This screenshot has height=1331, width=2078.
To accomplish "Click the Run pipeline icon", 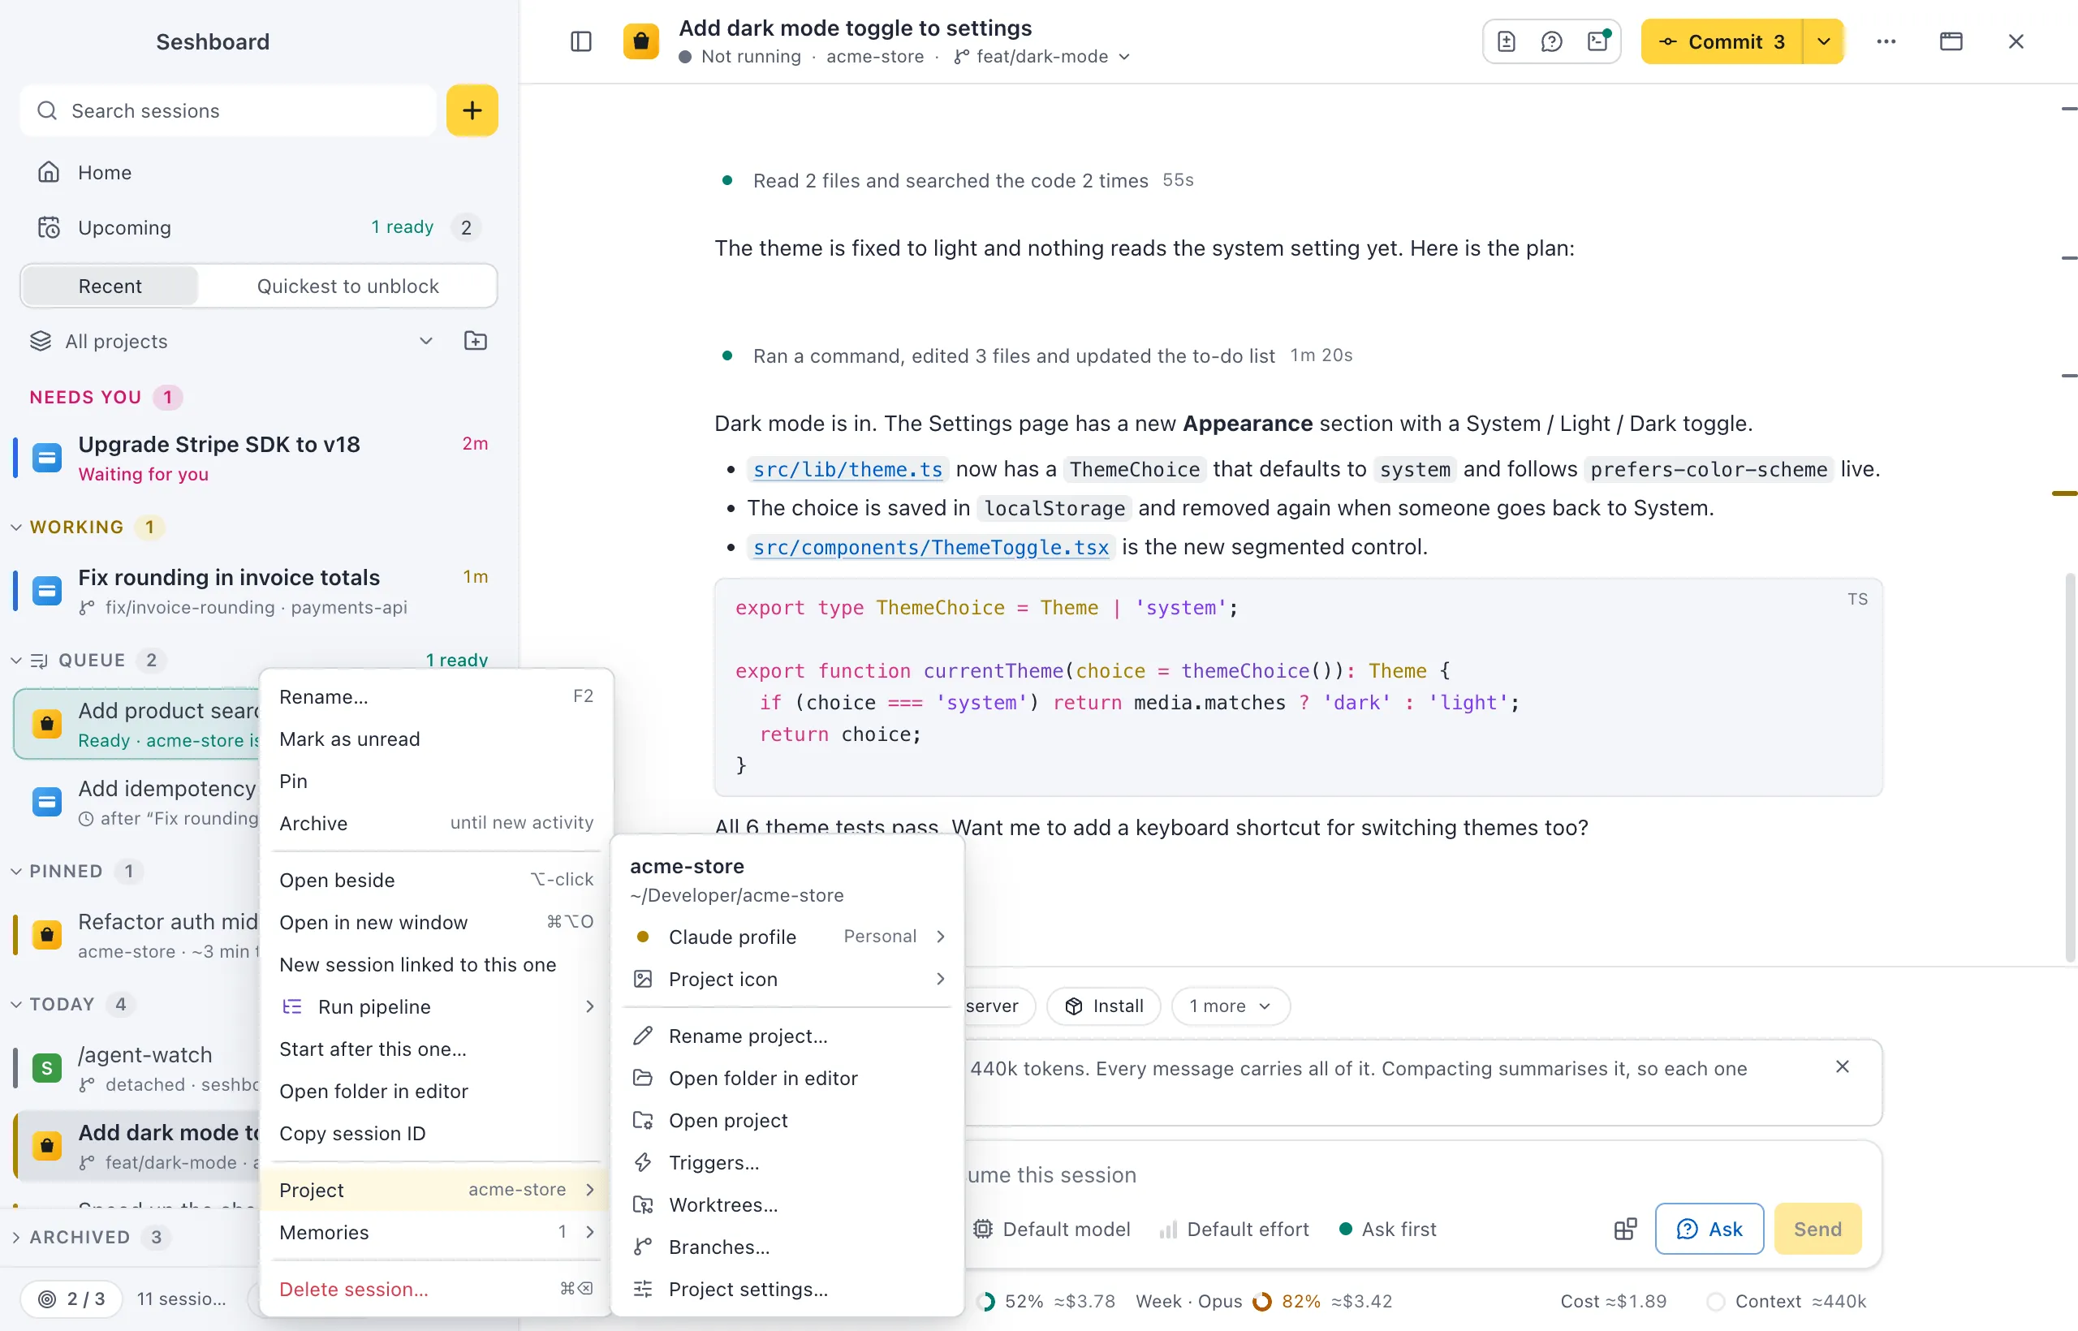I will click(x=292, y=1007).
